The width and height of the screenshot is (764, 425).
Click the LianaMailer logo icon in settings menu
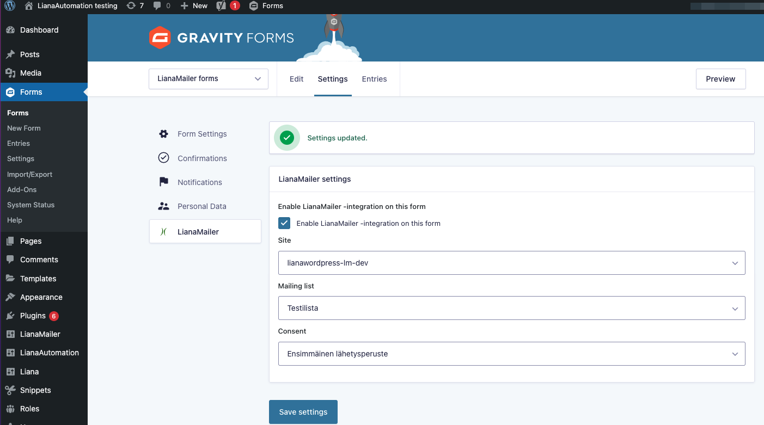(x=163, y=231)
